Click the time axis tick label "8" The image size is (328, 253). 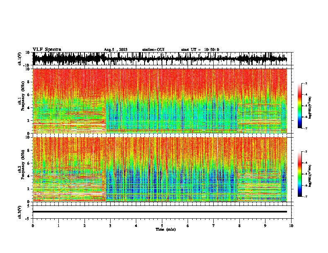239,226
